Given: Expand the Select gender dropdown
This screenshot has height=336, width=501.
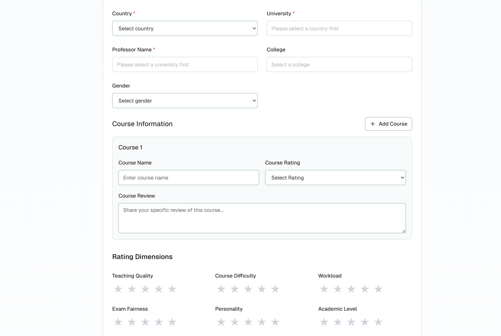Looking at the screenshot, I should point(185,101).
